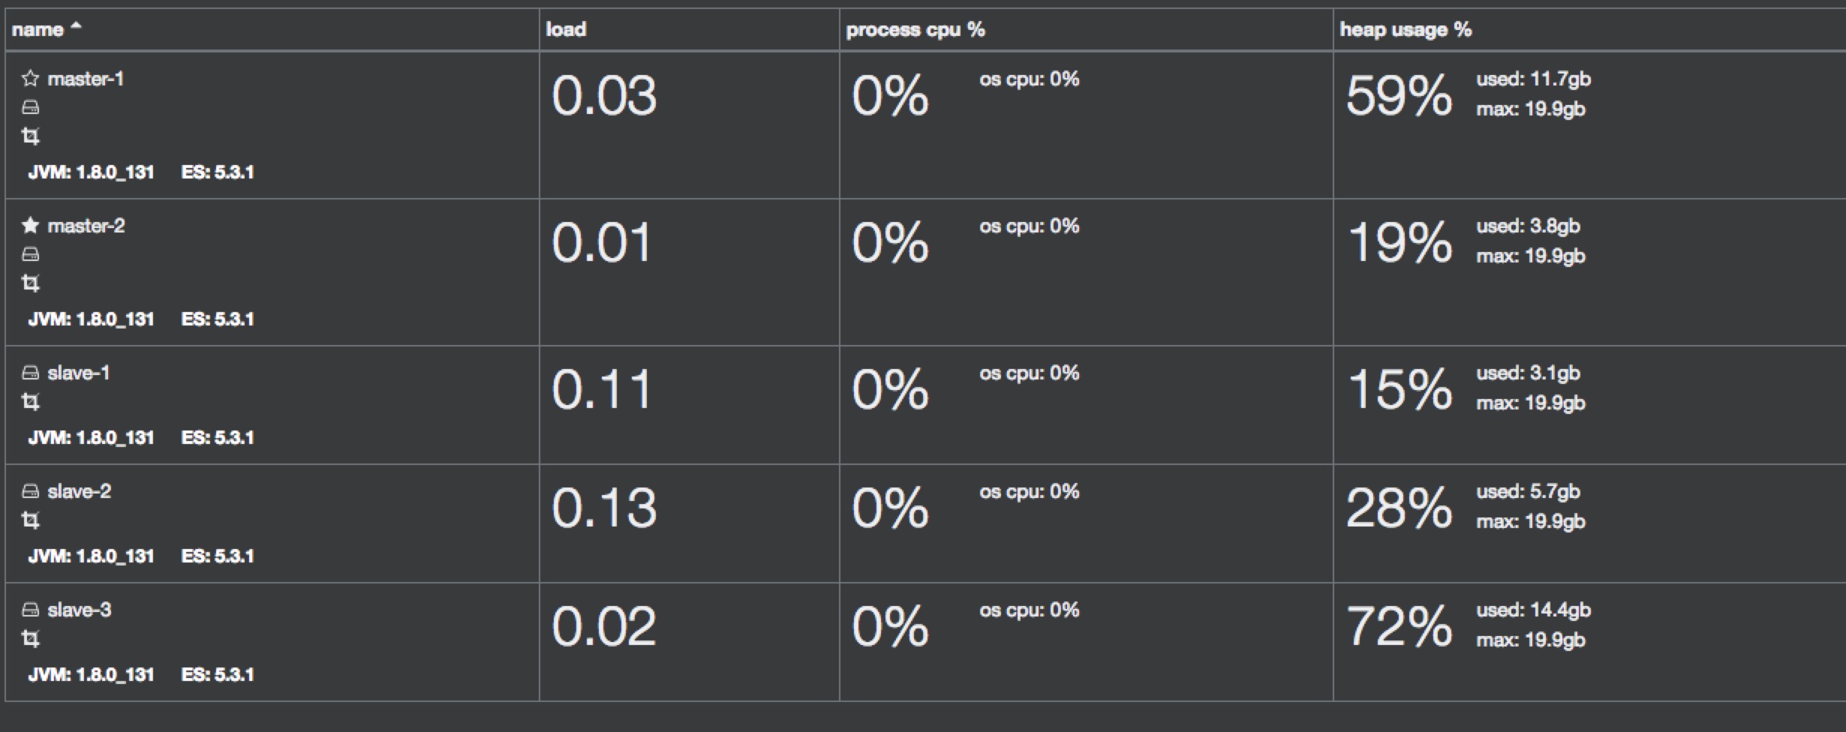
Task: Click the disk icon beside slave-2
Action: click(30, 491)
